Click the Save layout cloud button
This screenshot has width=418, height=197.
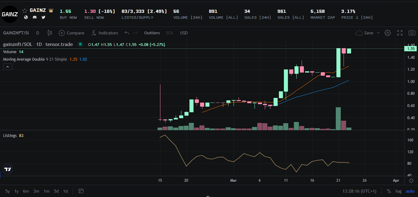(364, 33)
